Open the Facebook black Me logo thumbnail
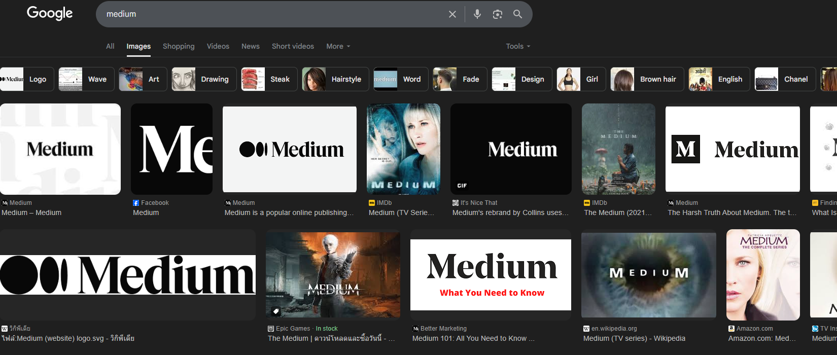 tap(171, 149)
